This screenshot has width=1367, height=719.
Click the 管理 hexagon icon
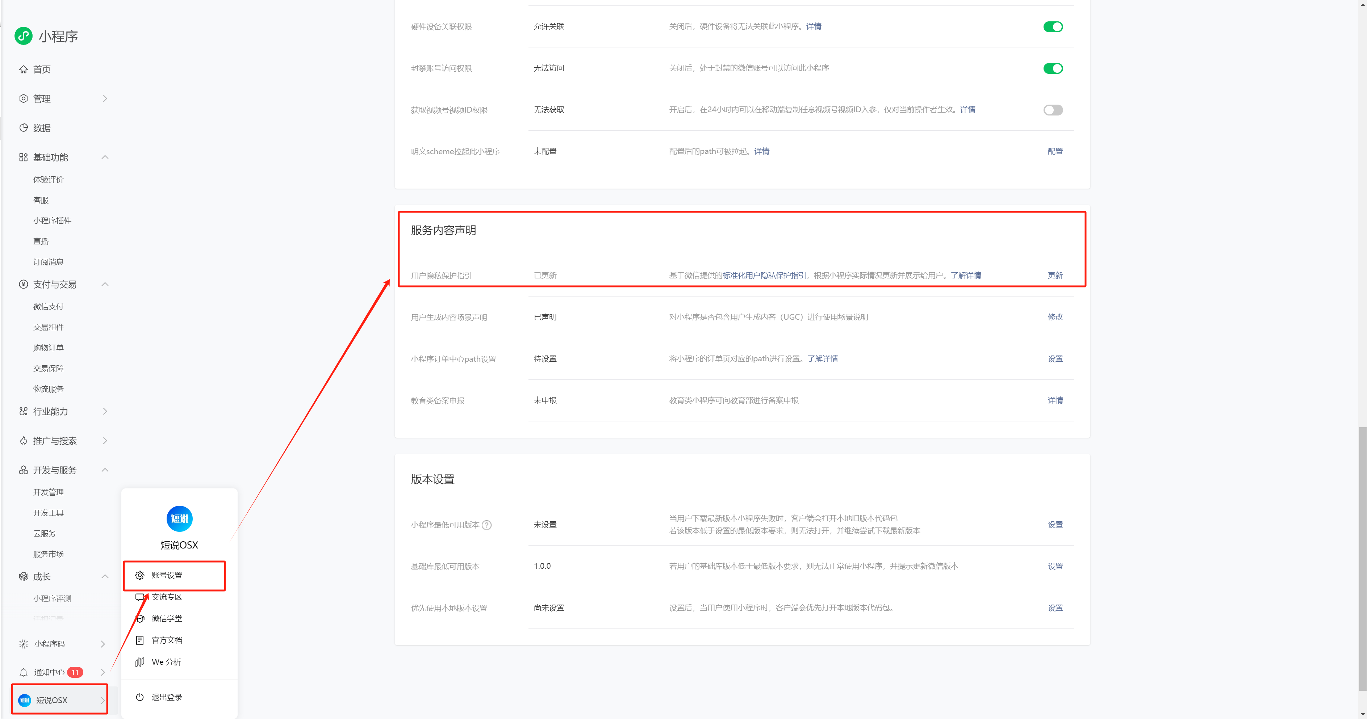point(23,98)
